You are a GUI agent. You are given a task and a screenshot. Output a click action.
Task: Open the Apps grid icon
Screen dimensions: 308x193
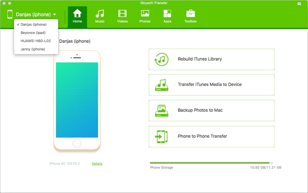point(167,13)
